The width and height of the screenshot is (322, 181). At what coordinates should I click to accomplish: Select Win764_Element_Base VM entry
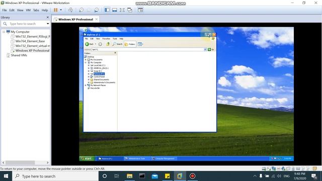pos(30,41)
